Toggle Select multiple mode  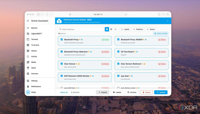[161, 33]
